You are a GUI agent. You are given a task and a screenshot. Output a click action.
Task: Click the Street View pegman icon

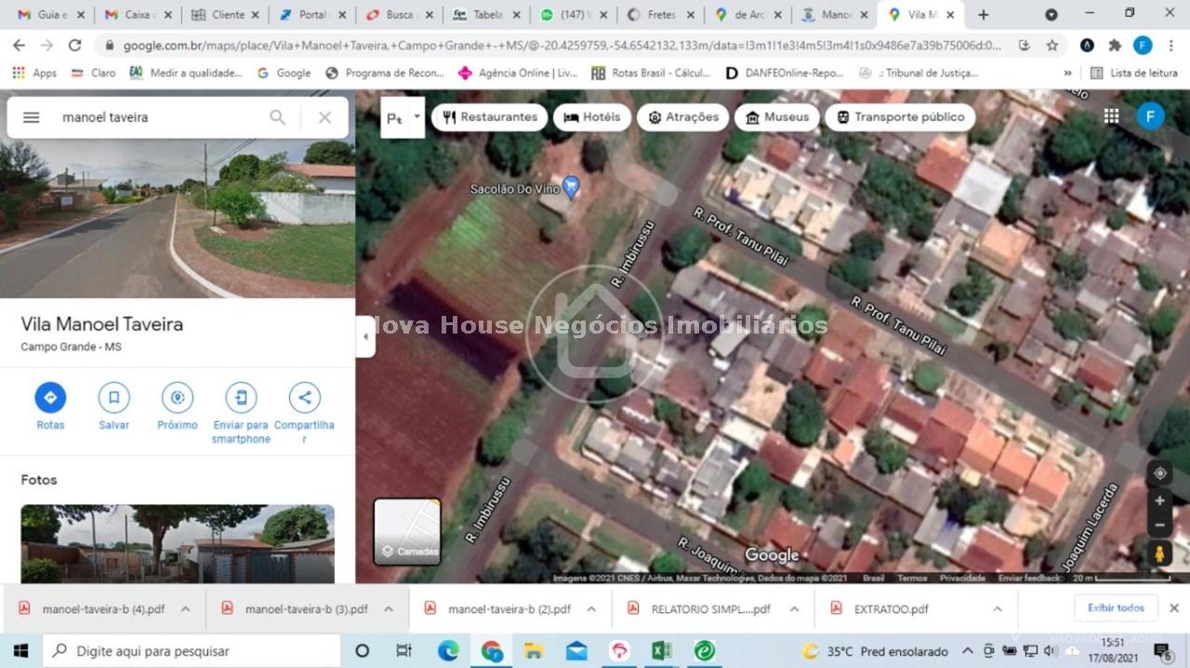click(x=1159, y=554)
